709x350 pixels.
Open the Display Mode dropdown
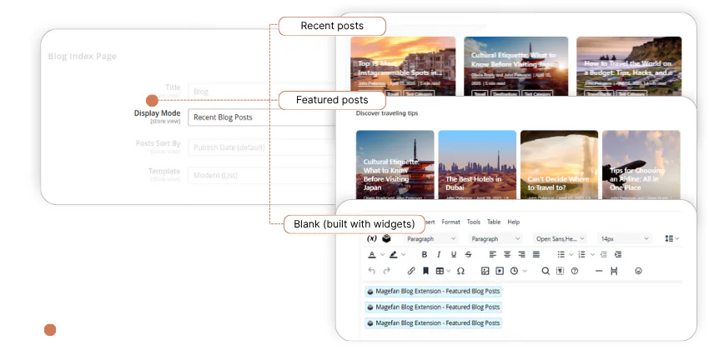[259, 117]
